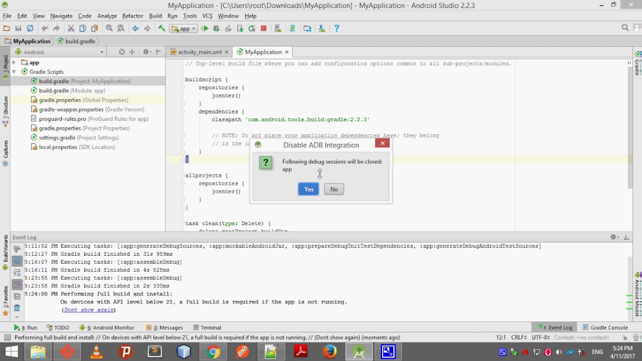Toggle the 2: Favorites side tool window
Viewport: 642px width, 361px height.
click(6, 301)
